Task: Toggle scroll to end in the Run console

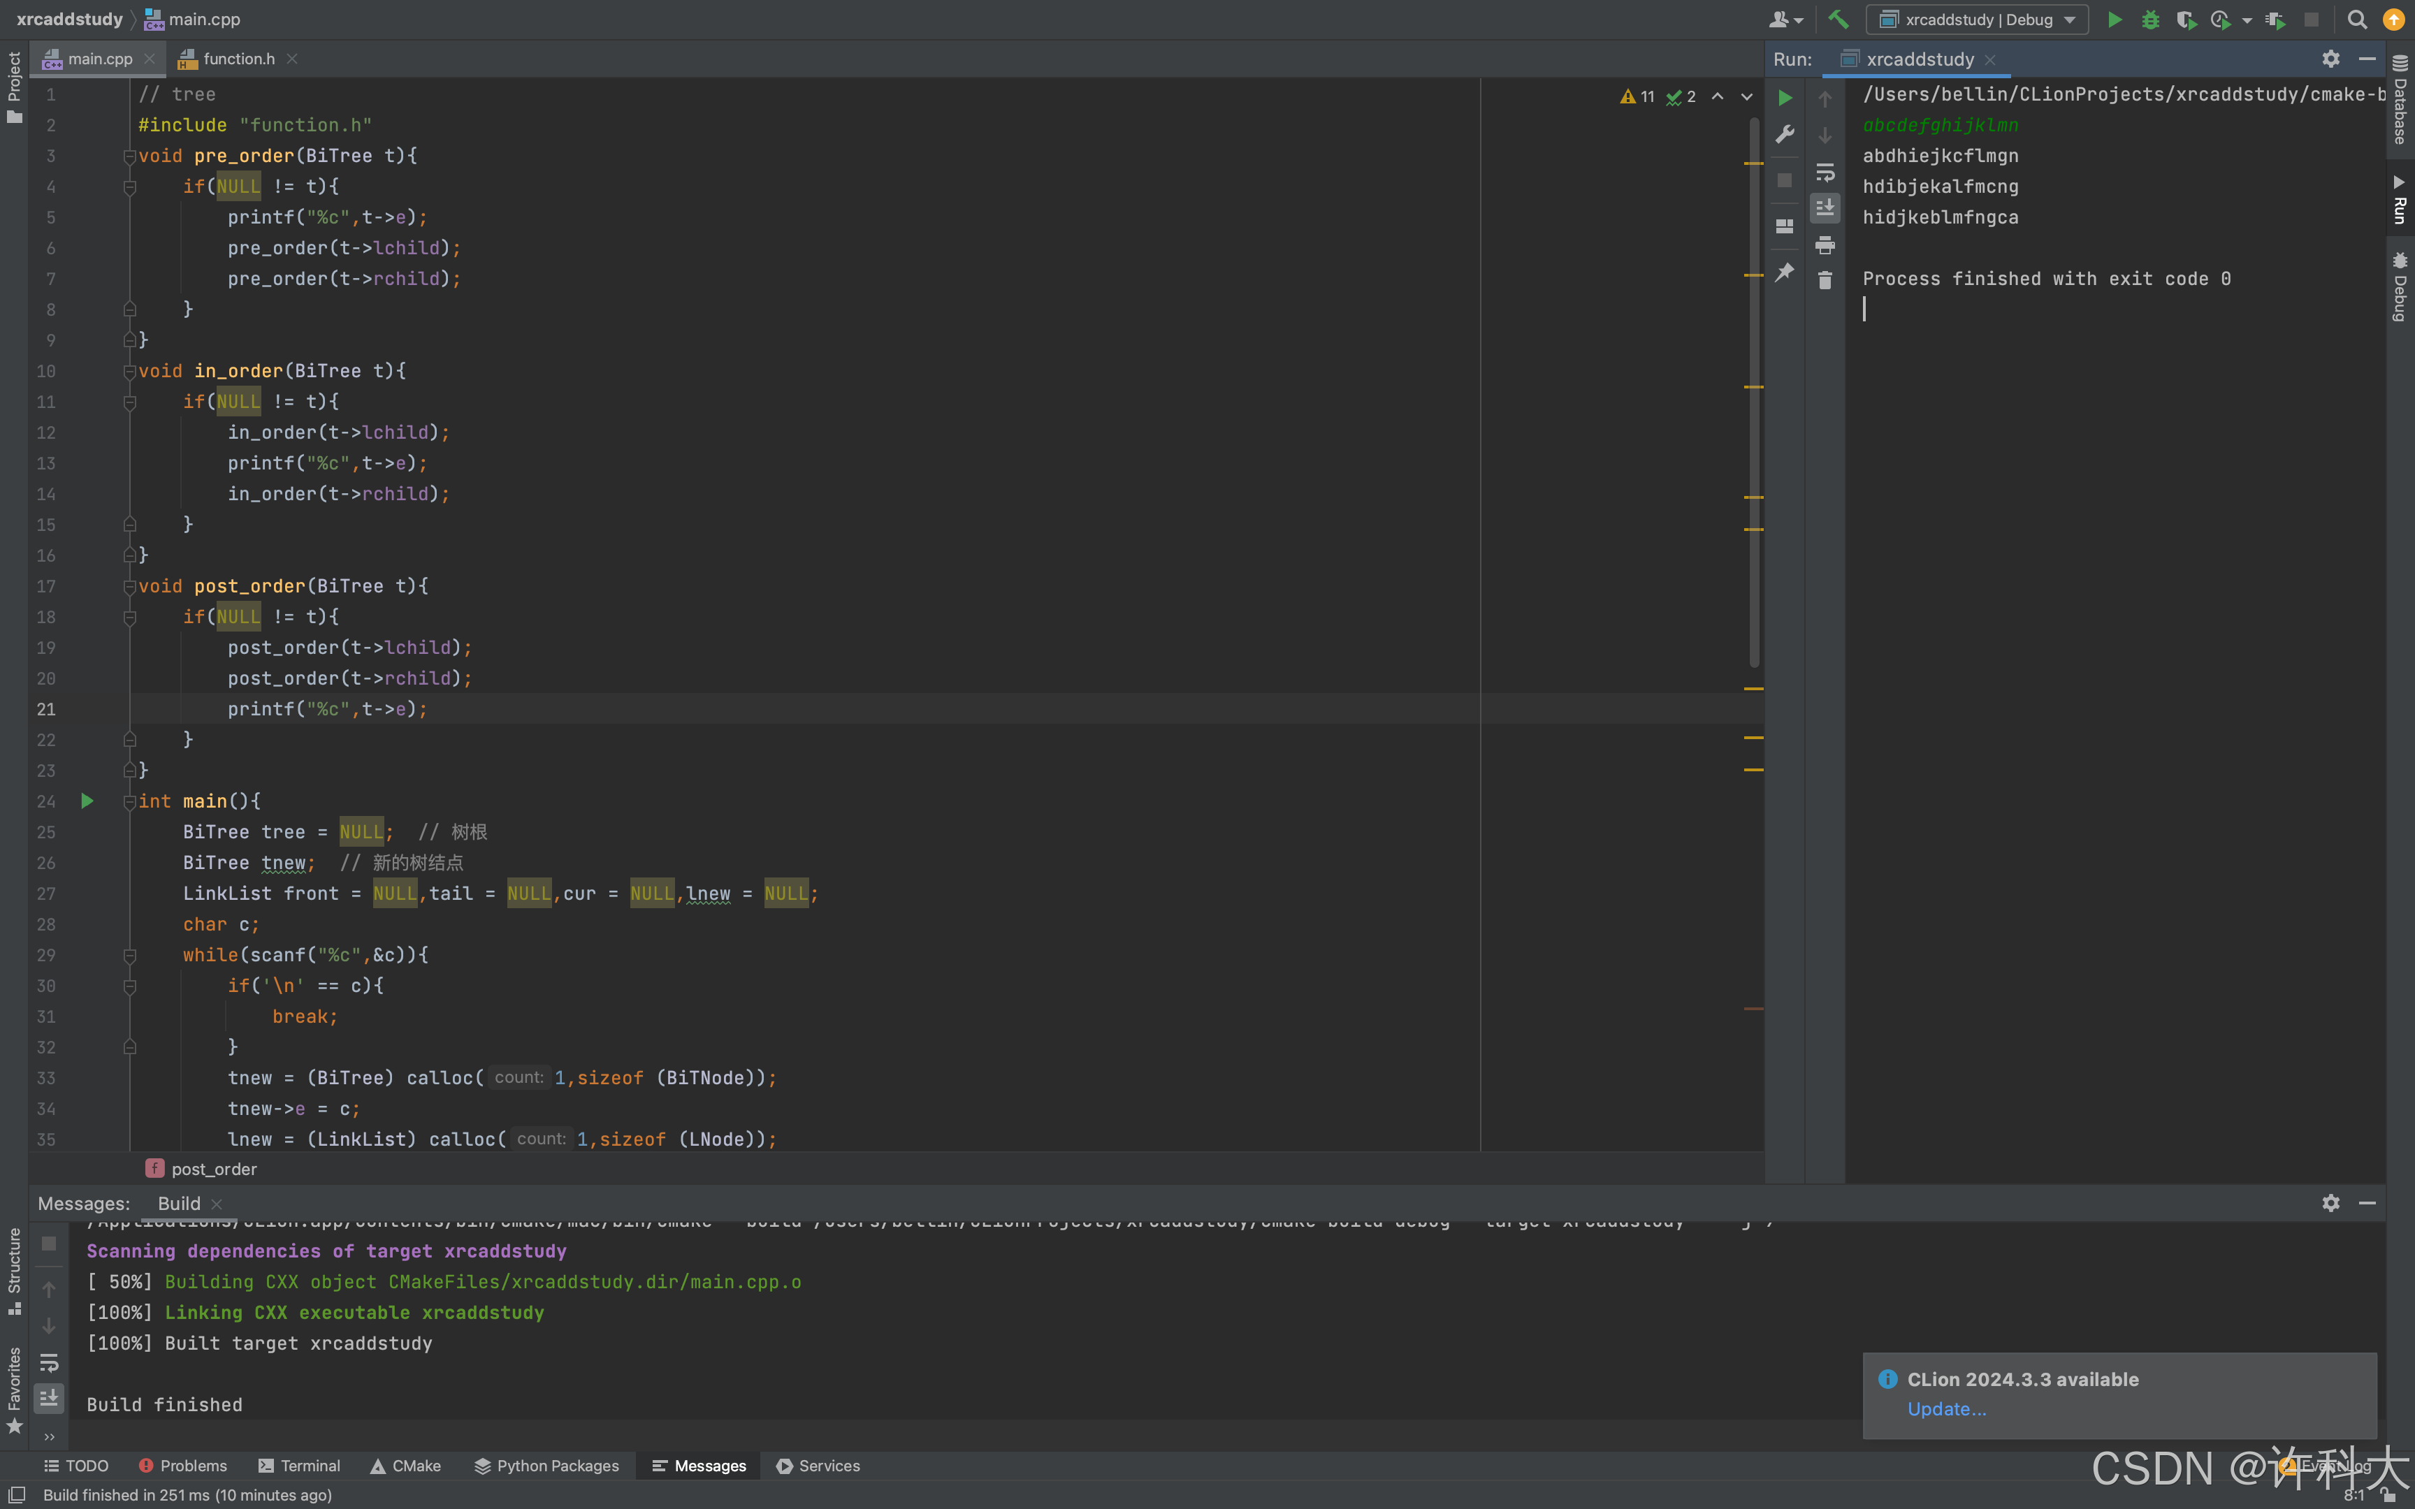Action: coord(1825,207)
